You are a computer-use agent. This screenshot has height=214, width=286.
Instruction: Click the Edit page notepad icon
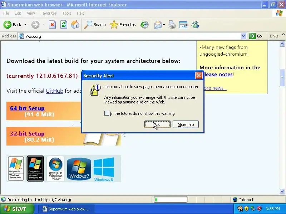[183, 25]
